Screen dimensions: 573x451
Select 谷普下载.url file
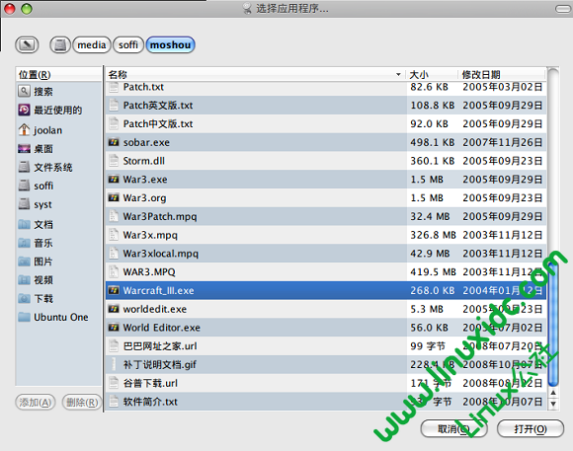pyautogui.click(x=326, y=383)
